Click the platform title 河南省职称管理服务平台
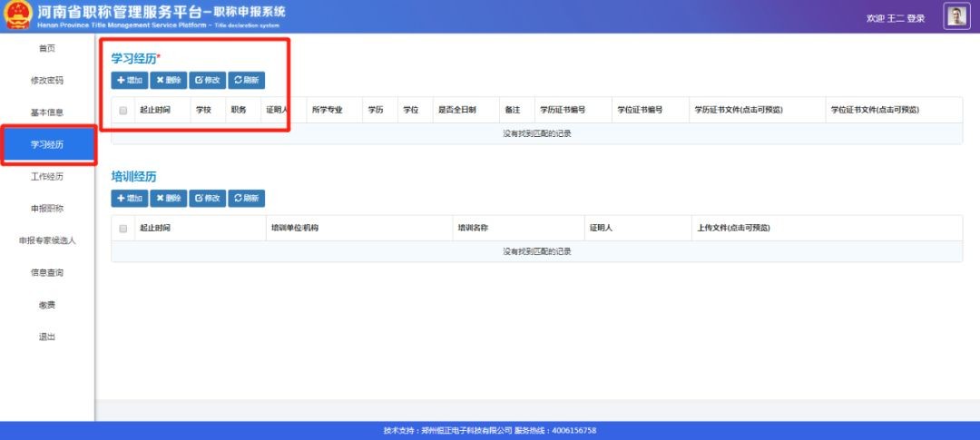Viewport: 980px width, 440px height. pyautogui.click(x=119, y=11)
